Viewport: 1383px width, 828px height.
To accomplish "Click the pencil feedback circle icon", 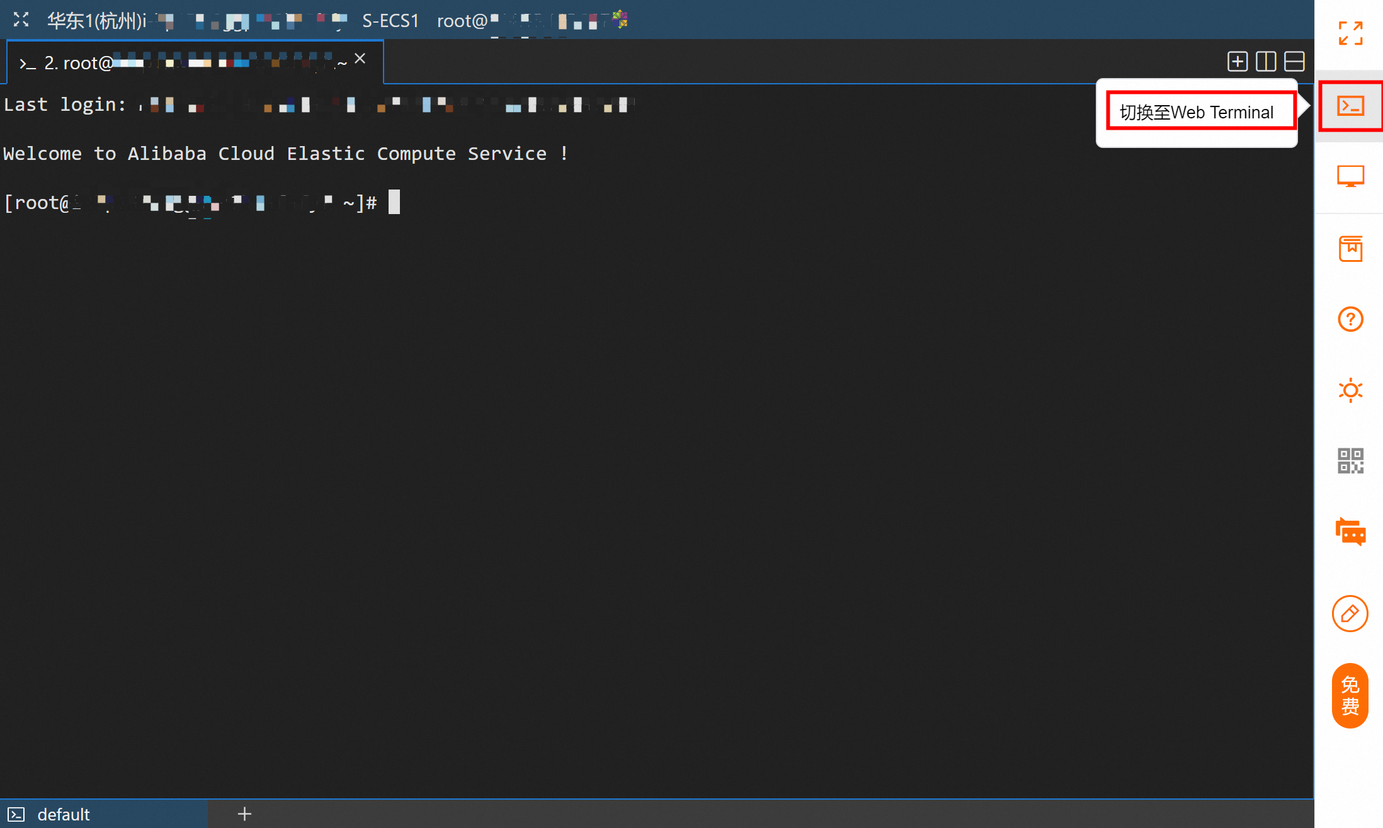I will point(1350,613).
